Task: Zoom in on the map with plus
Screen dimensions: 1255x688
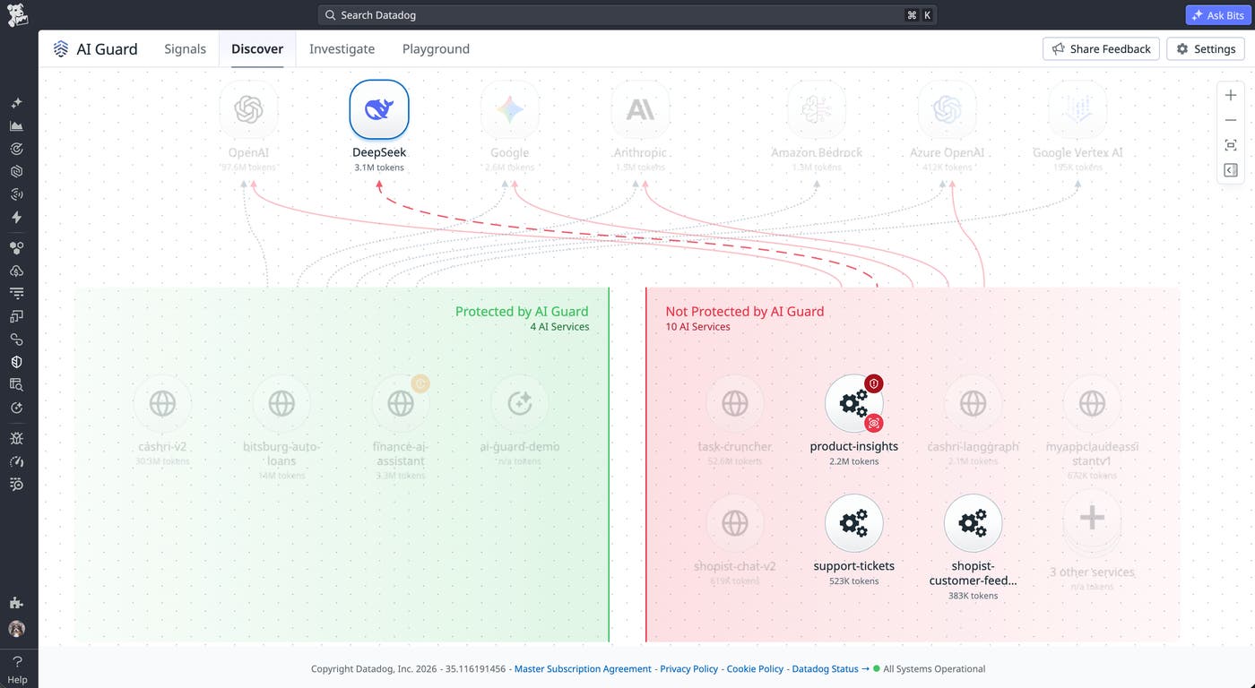Action: click(x=1231, y=95)
